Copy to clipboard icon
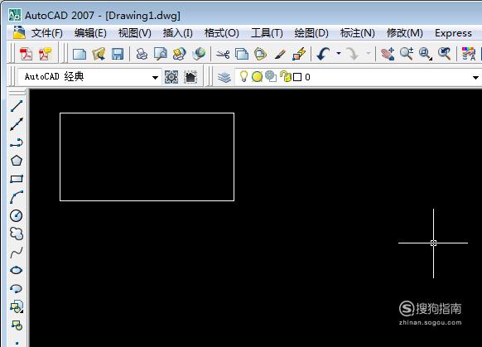Image resolution: width=482 pixels, height=347 pixels. tap(242, 54)
